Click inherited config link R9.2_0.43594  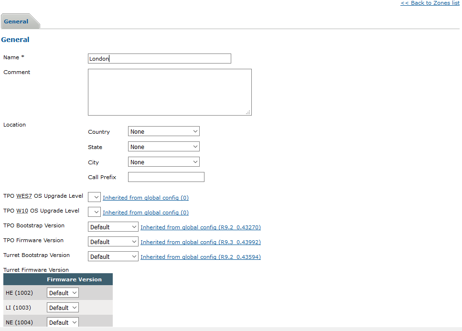[x=200, y=257]
